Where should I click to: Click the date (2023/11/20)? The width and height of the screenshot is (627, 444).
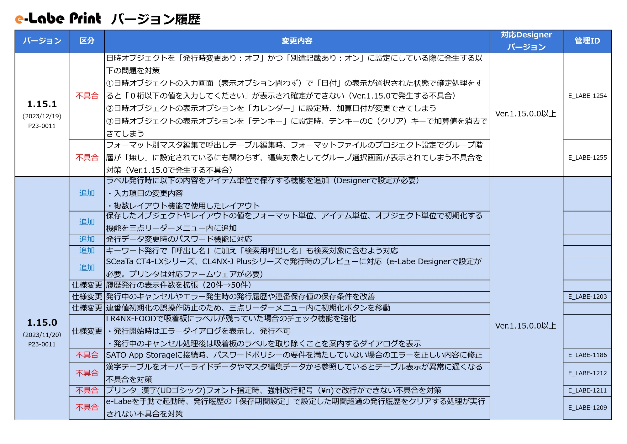point(42,334)
